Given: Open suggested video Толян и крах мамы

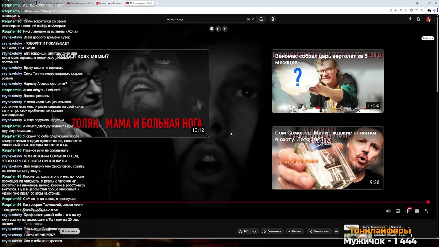Looking at the screenshot, I should (x=130, y=93).
